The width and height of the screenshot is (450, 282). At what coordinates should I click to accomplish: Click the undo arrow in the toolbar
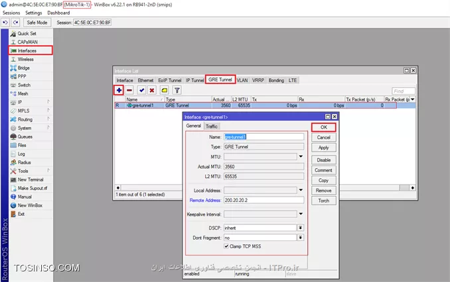coord(5,23)
